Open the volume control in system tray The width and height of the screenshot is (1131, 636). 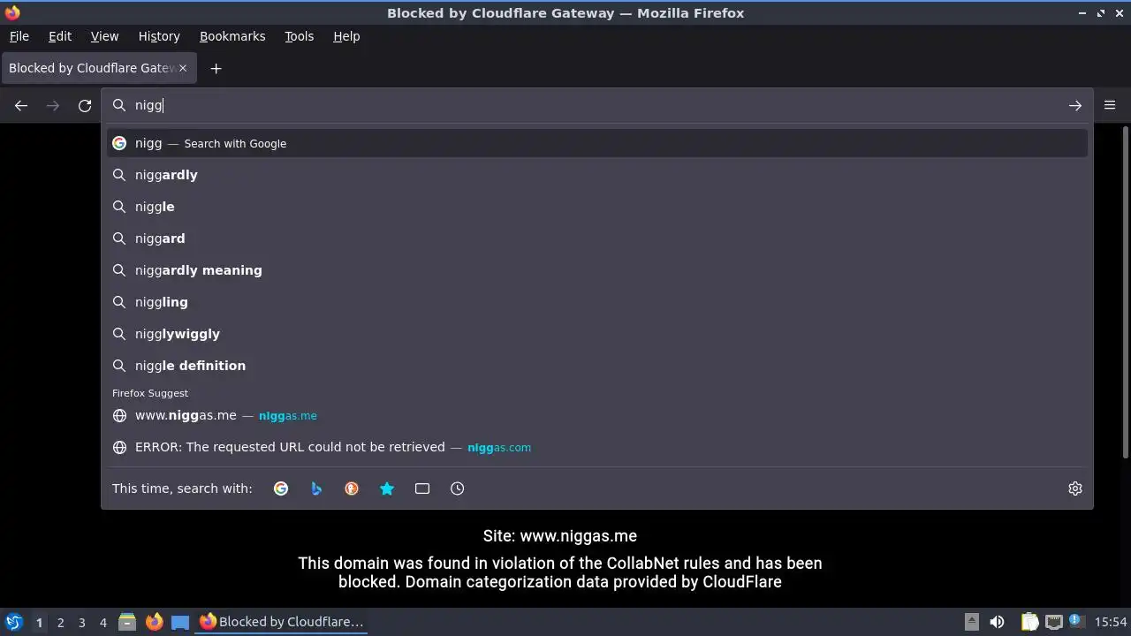coord(997,622)
